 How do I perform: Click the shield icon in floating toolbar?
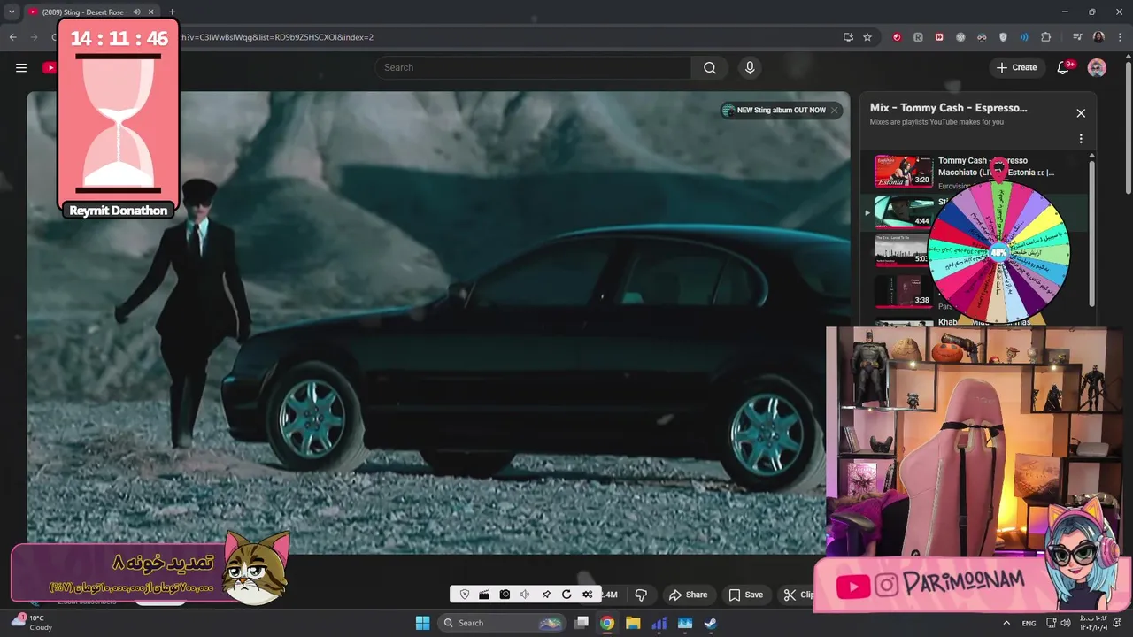465,595
